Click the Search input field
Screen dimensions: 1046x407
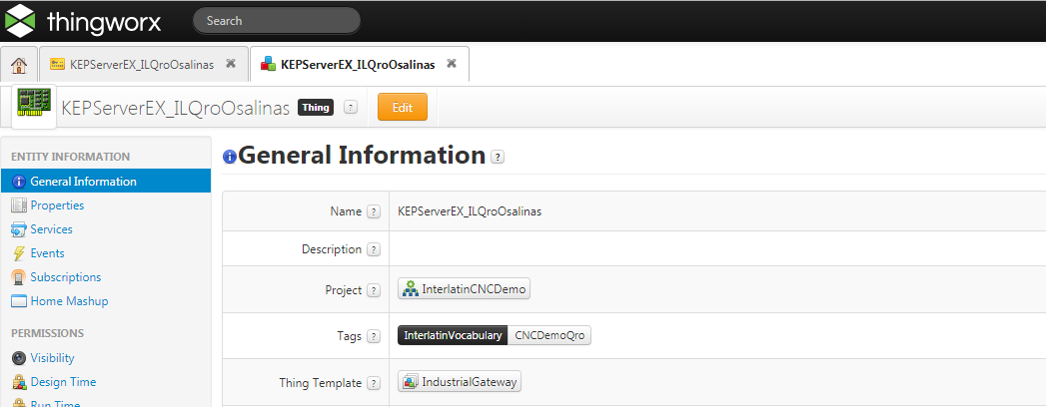(x=276, y=21)
